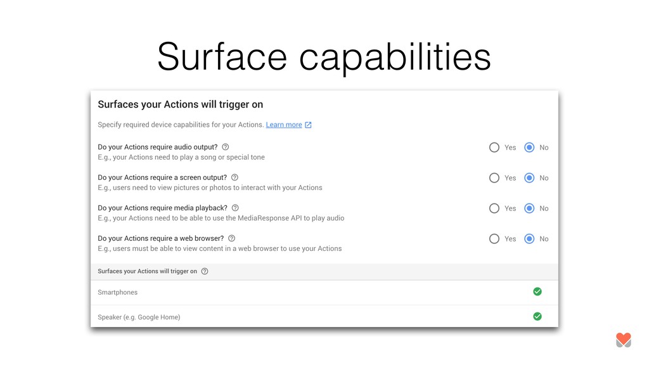
Task: Click green checkmark for Speaker row
Action: coord(537,317)
